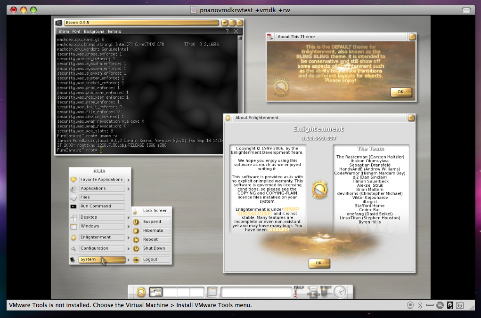481x318 pixels.
Task: Select Files in the Main menu
Action: pos(102,197)
